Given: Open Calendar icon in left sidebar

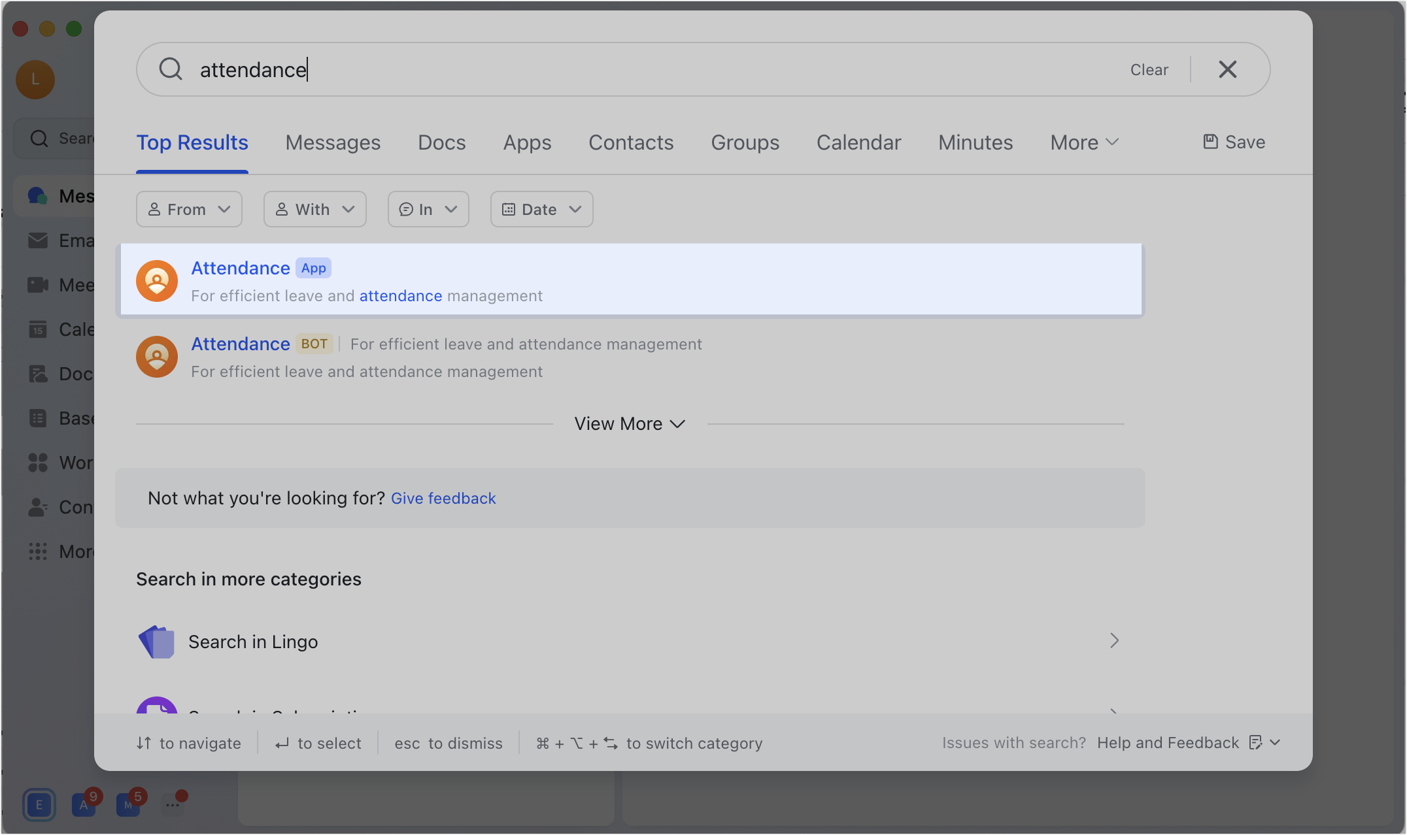Looking at the screenshot, I should (38, 329).
